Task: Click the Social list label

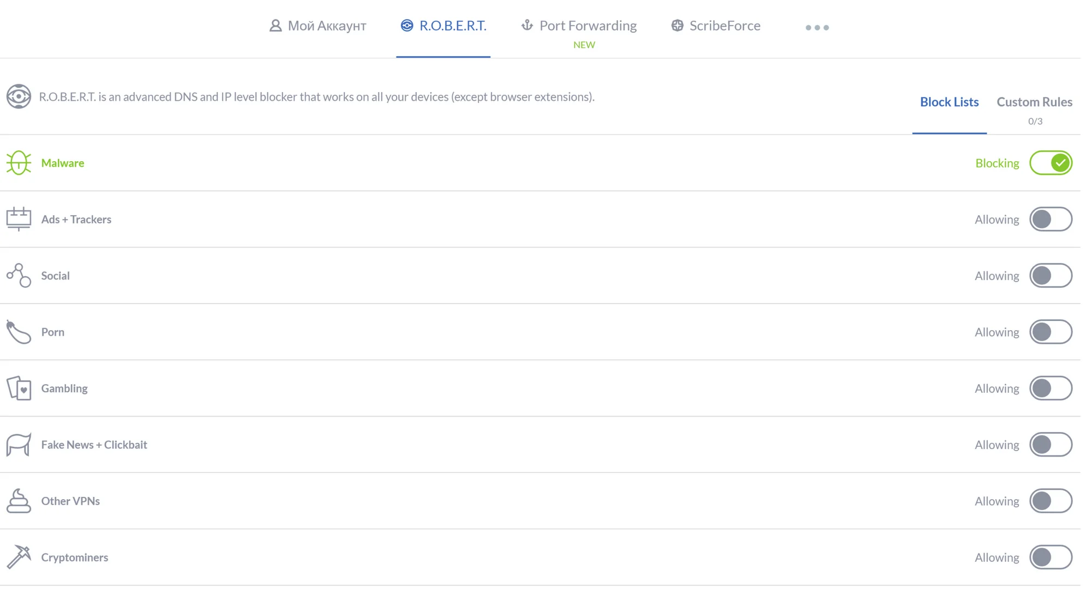Action: coord(56,276)
